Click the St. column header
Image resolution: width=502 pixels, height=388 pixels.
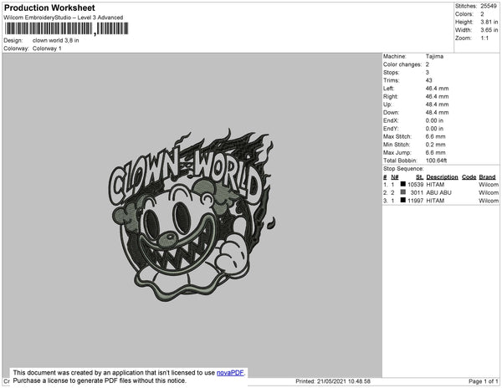419,177
